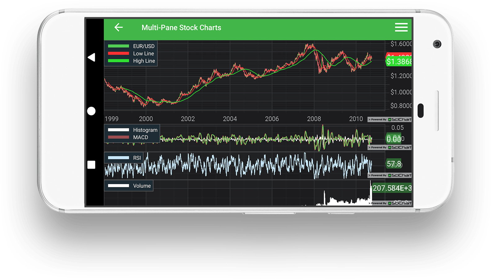Screen dimensions: 491x279
Task: Click the Histogram white swatch
Action: click(x=119, y=130)
